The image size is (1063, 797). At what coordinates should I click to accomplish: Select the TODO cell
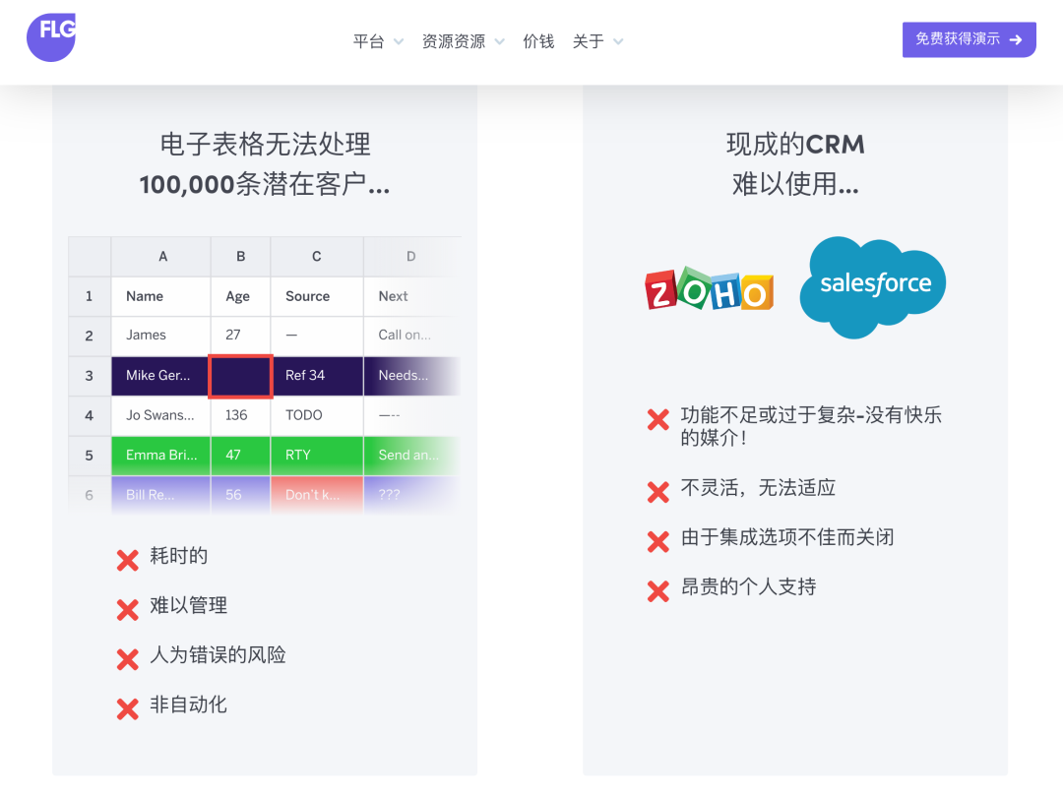[317, 415]
